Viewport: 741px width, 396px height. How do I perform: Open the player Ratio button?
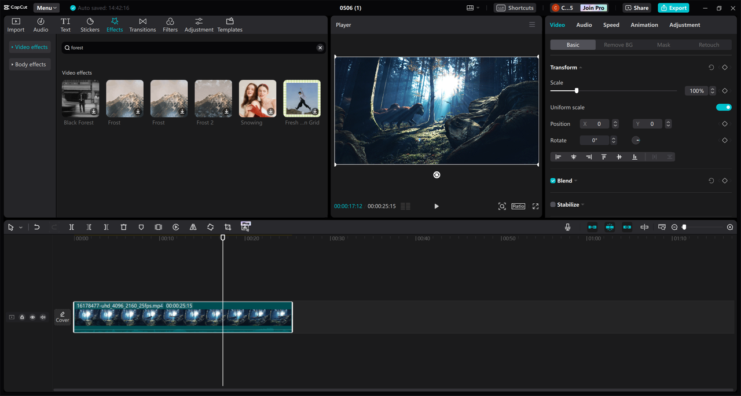[518, 206]
